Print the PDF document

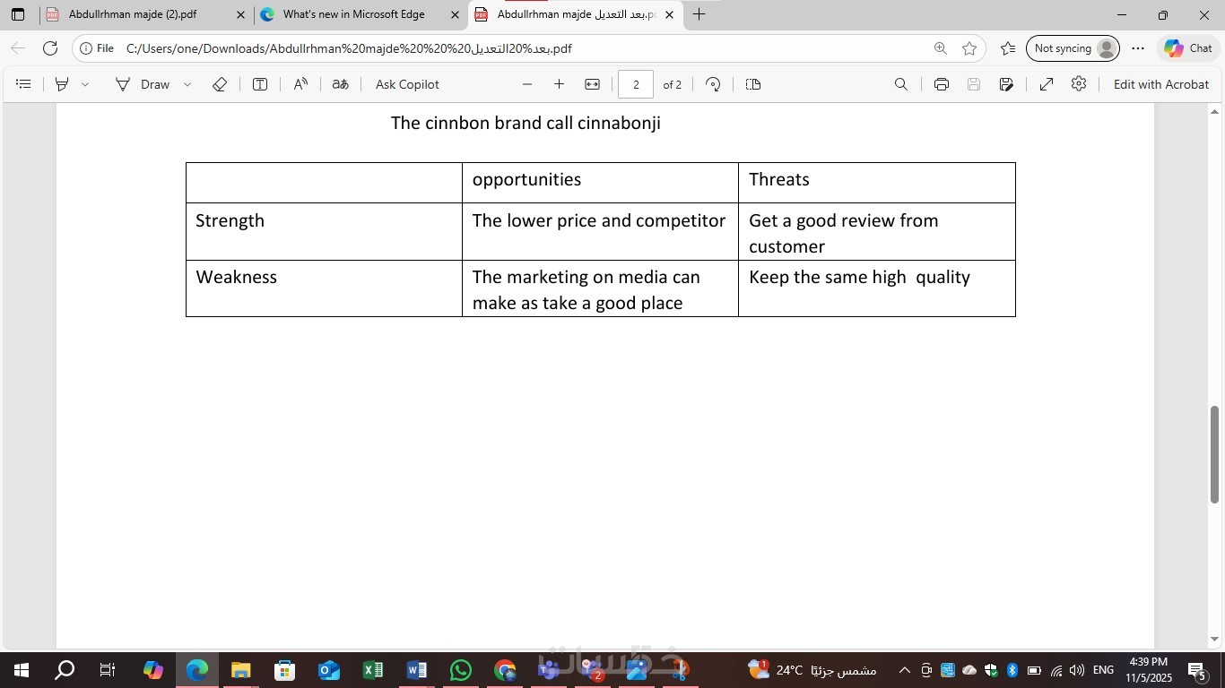(942, 84)
